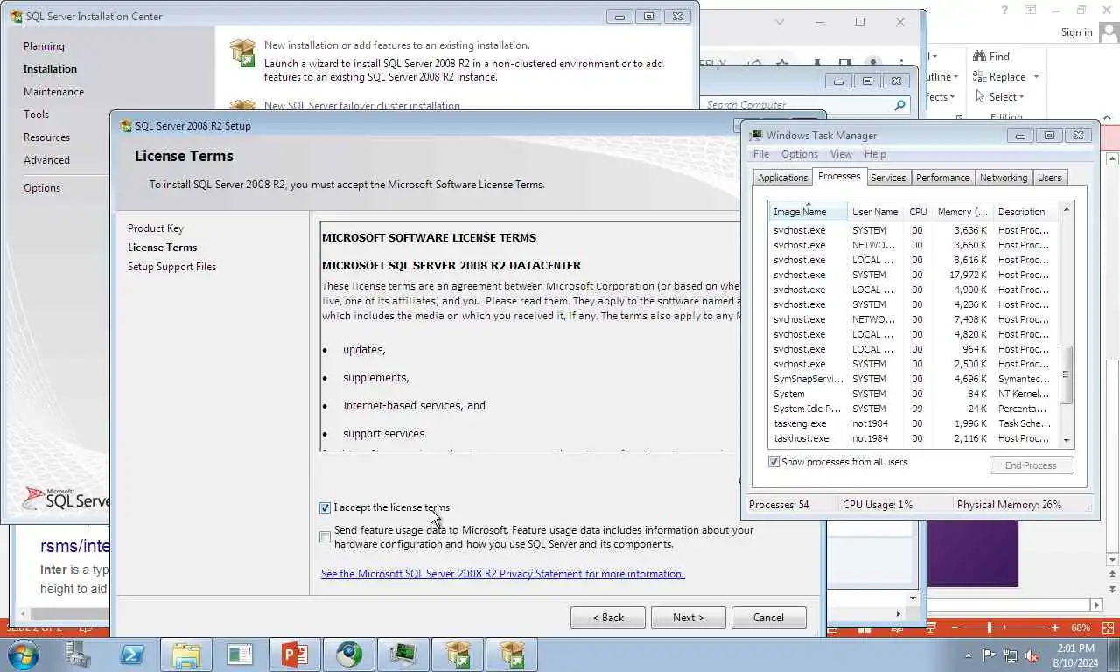
Task: Click 68% zoom level in PowerPoint
Action: tap(1081, 627)
